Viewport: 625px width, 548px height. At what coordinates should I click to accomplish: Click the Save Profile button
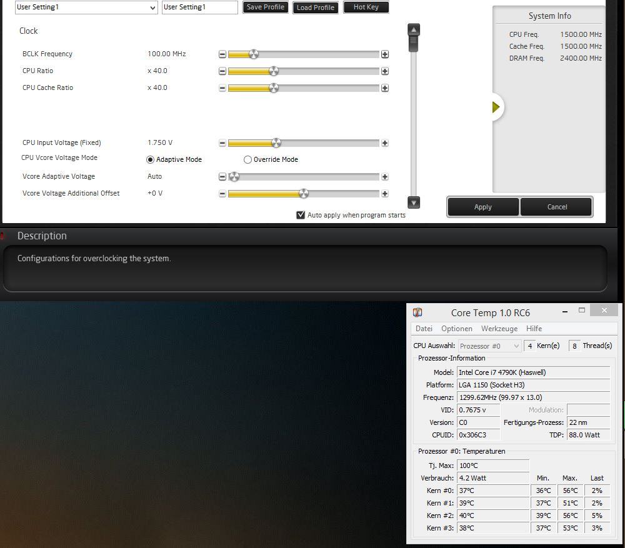point(266,7)
